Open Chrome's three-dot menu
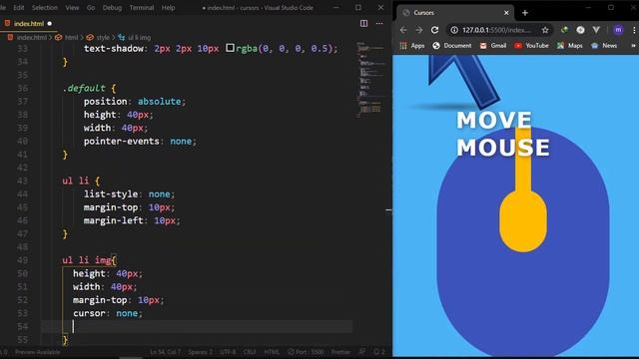 click(634, 30)
